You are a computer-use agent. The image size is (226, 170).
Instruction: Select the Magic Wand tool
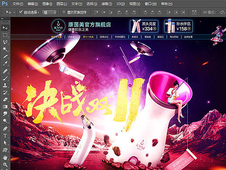click(5, 49)
